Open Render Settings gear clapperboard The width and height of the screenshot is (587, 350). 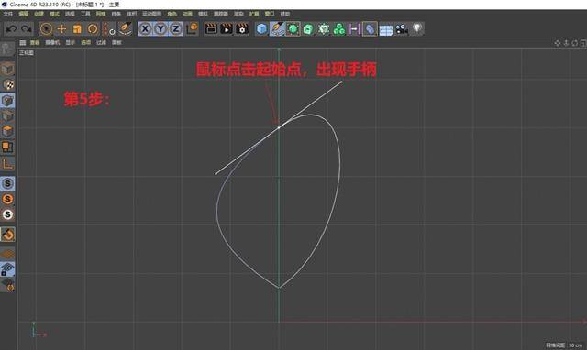click(242, 28)
